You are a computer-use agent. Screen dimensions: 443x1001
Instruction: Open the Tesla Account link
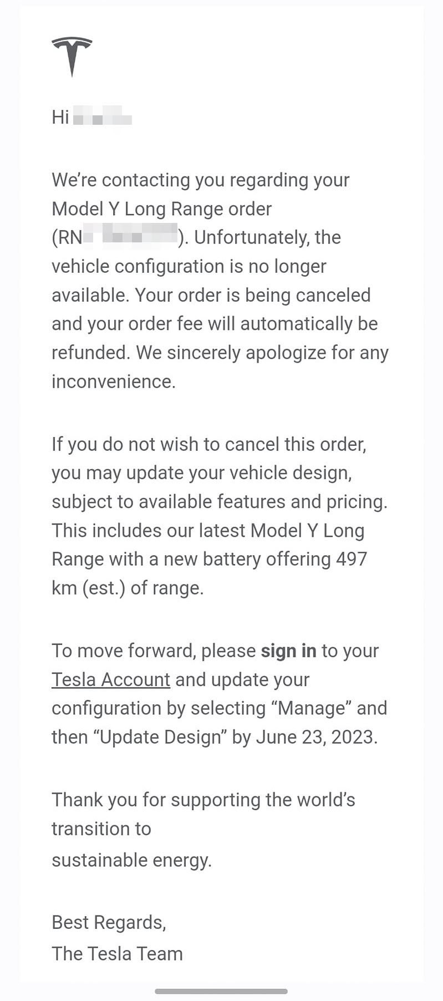tap(111, 679)
